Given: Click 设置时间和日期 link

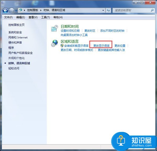Looking at the screenshot, I should coord(70,31).
